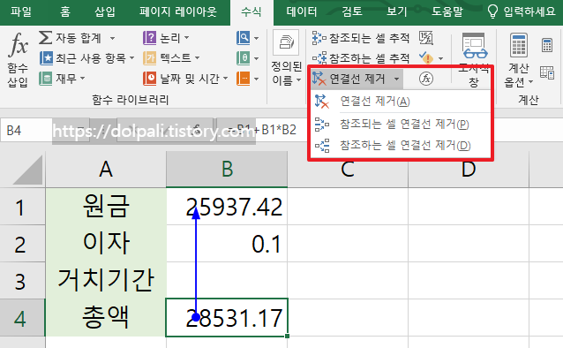Click the 입력하세요 search box
This screenshot has height=348, width=563.
[522, 11]
